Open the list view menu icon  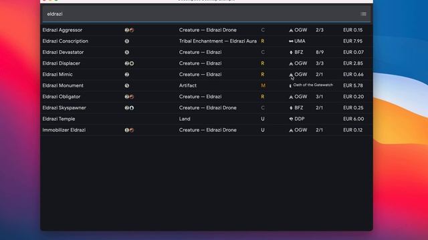point(363,14)
